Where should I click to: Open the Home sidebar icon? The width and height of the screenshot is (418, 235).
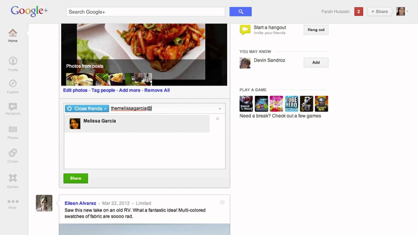13,36
